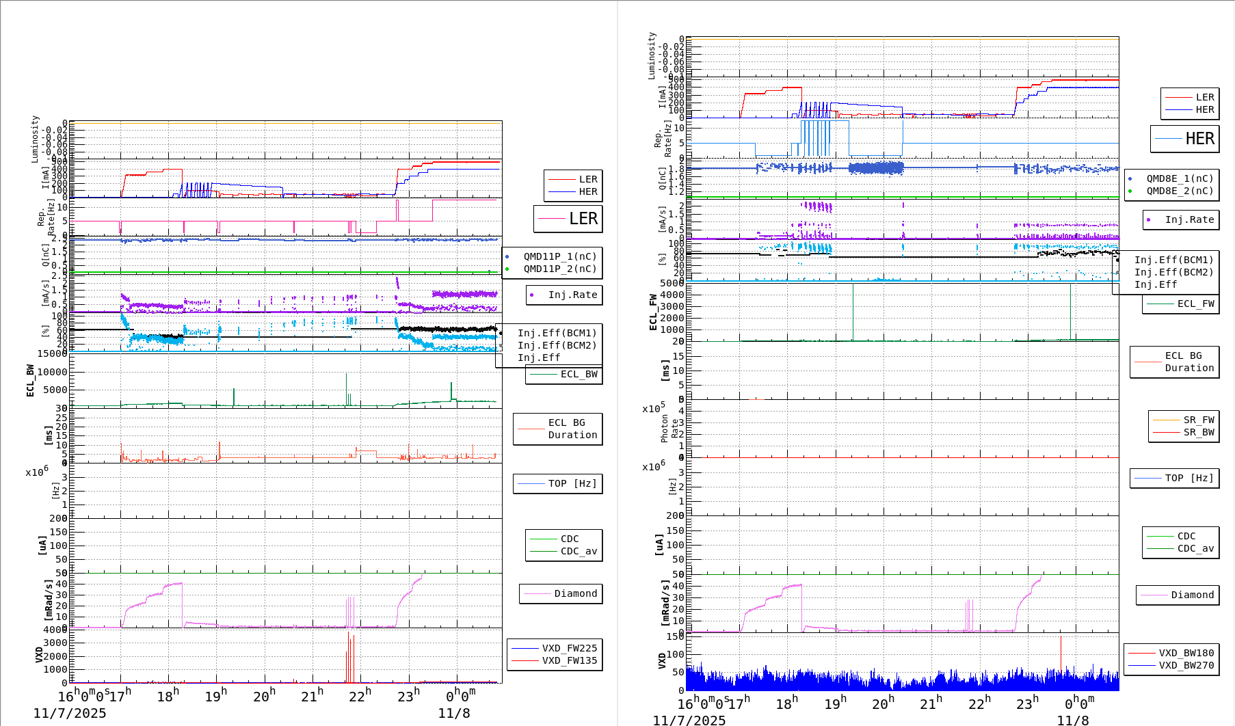Image resolution: width=1235 pixels, height=726 pixels.
Task: Select the VXD_BW180 legend entry
Action: click(1186, 653)
